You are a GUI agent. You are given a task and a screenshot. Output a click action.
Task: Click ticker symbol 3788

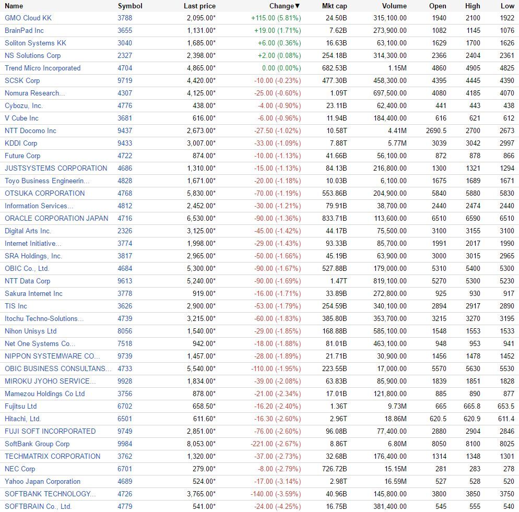pos(125,18)
